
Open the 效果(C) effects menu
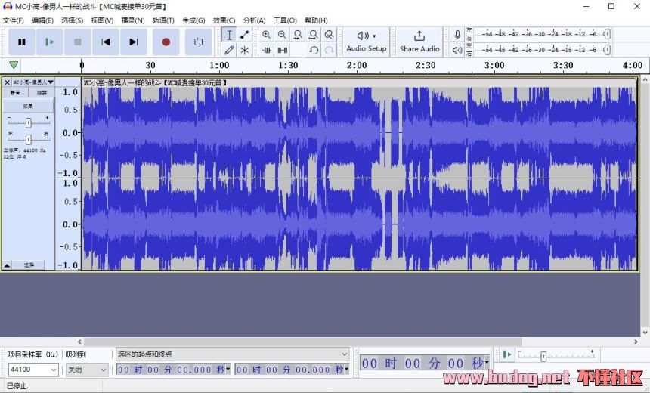pyautogui.click(x=224, y=20)
